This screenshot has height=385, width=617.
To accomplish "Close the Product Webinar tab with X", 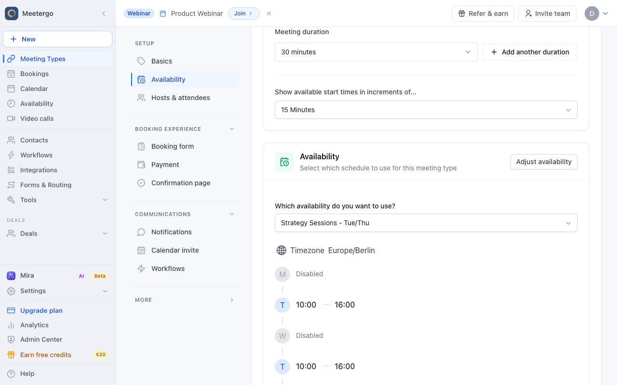I will point(269,13).
